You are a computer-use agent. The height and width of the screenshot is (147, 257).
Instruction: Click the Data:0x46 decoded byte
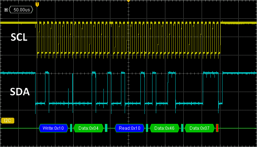(165, 128)
